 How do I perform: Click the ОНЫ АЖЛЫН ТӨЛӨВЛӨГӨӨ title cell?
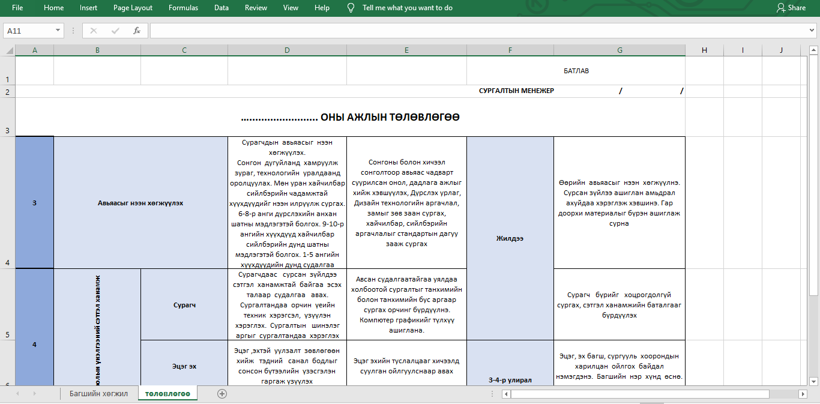350,117
